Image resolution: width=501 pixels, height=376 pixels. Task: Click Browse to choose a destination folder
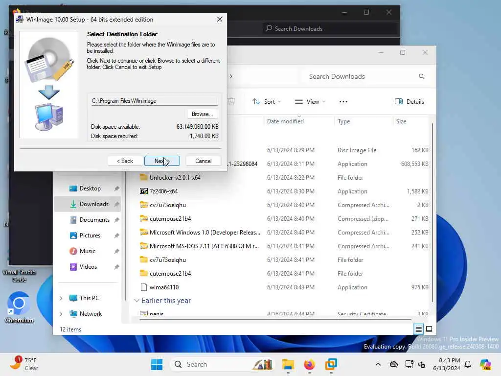tap(202, 114)
